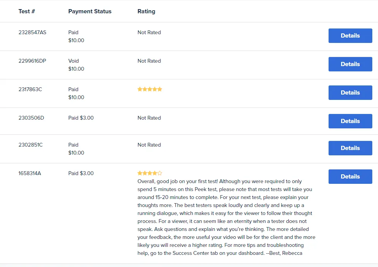Select test number 2317863C
Viewport: 378px width, 267px height.
pos(30,89)
